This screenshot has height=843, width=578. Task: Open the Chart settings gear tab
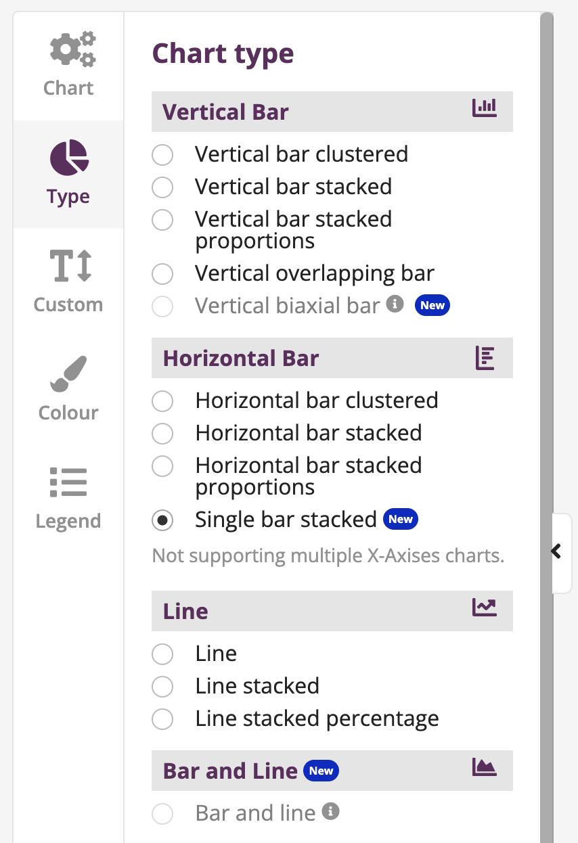pos(68,66)
